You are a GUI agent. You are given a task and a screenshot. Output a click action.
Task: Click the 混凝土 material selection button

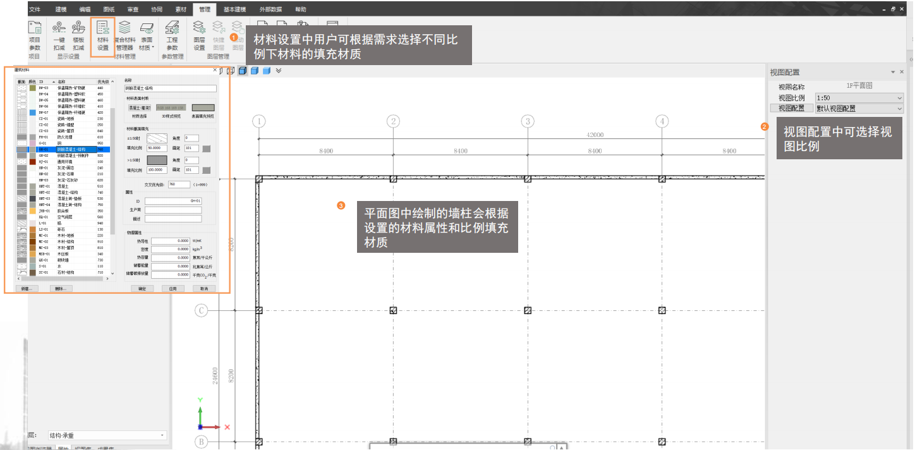click(139, 108)
